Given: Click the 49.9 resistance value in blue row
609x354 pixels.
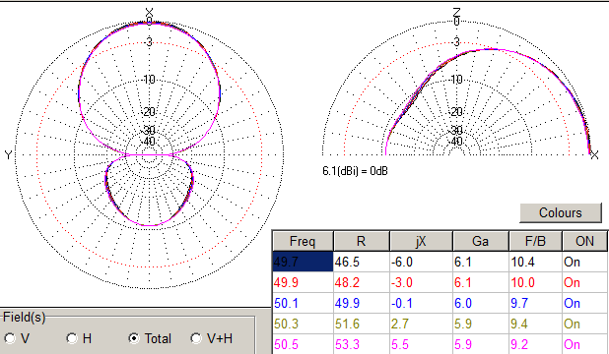Looking at the screenshot, I should click(347, 303).
